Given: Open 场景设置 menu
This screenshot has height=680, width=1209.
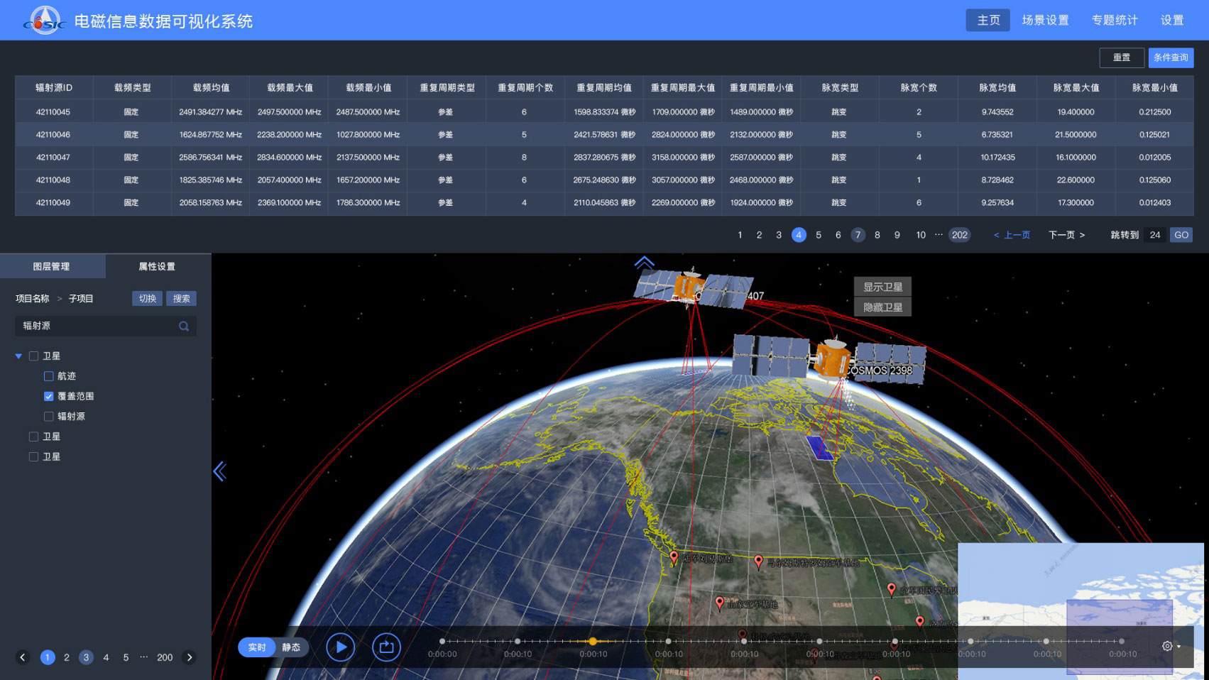Looking at the screenshot, I should tap(1045, 20).
